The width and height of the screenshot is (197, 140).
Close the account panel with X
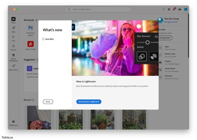coord(160,19)
